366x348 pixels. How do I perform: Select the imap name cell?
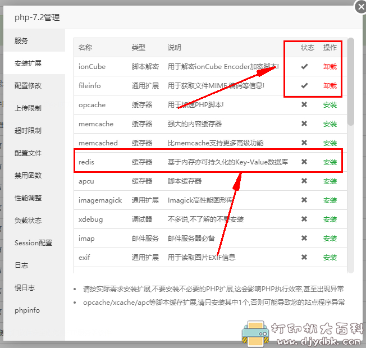pyautogui.click(x=86, y=239)
